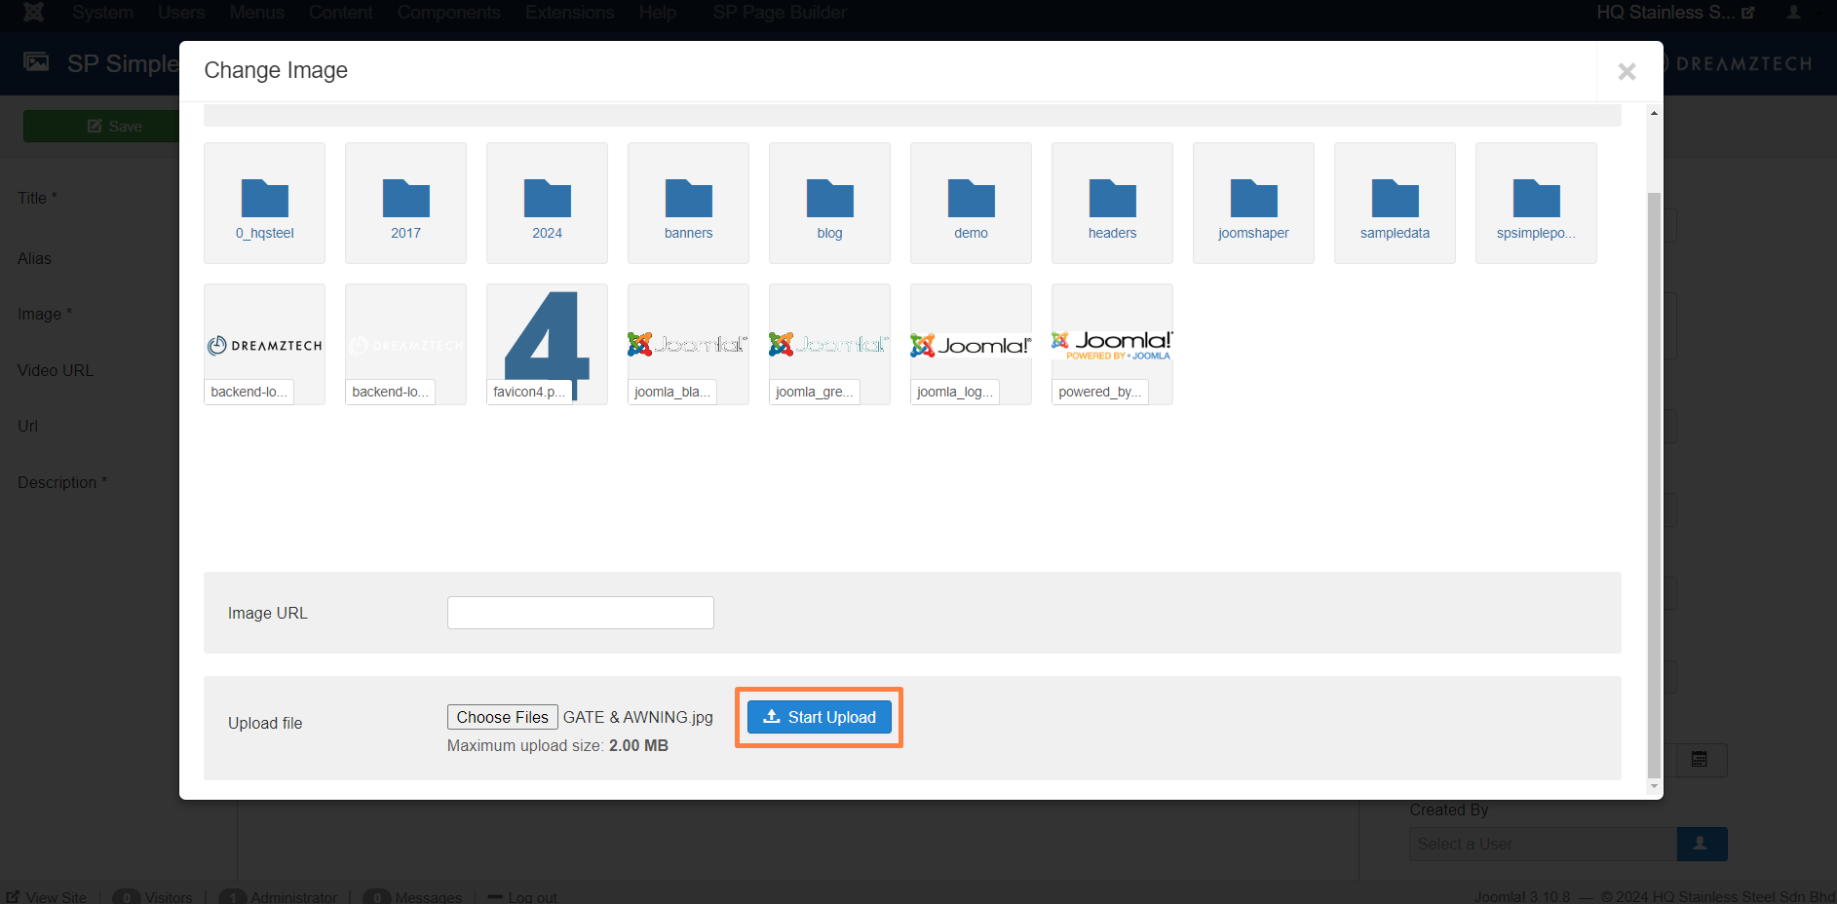Click the Joomla logo icon

pos(33,12)
